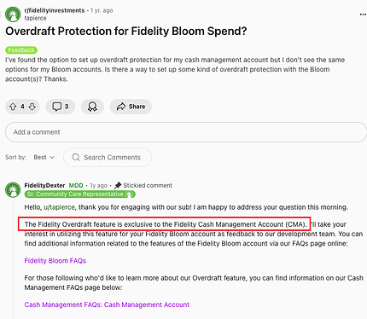Downvote the Overdraft Protection post
Viewport: 367px width, 319px height.
click(32, 107)
